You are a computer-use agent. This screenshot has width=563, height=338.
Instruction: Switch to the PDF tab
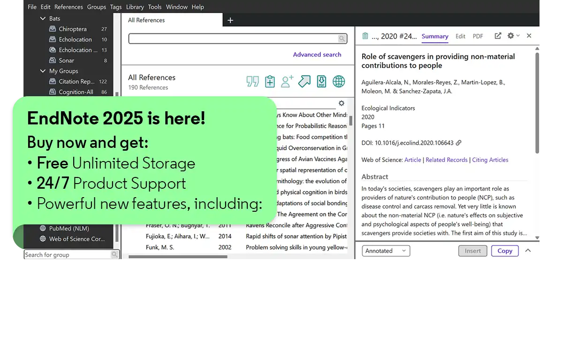478,36
